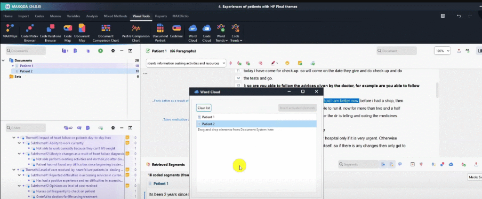Image resolution: width=482 pixels, height=199 pixels.
Task: Open the Document Portrait tool
Action: click(160, 33)
